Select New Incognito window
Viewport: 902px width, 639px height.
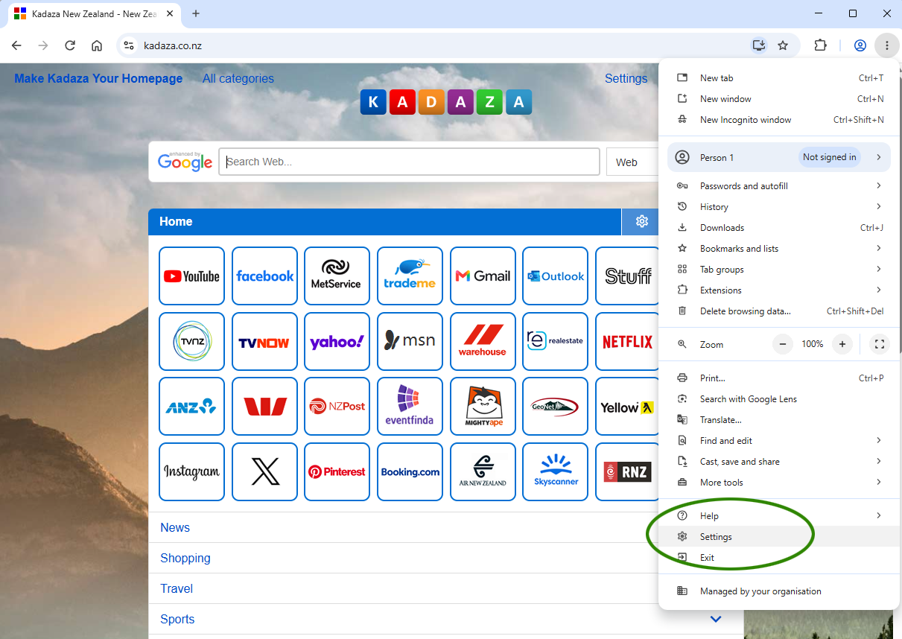coord(779,120)
